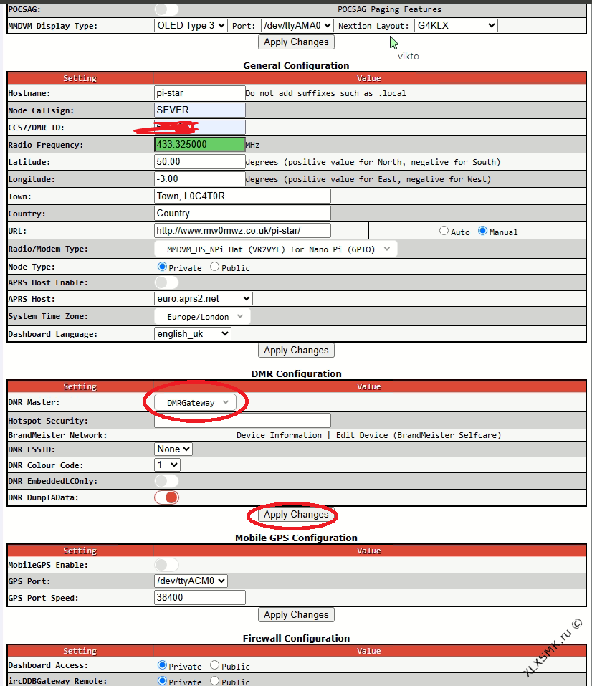Toggle the DMR DumpTAData switch
Screen dimensions: 592x686
pyautogui.click(x=167, y=497)
